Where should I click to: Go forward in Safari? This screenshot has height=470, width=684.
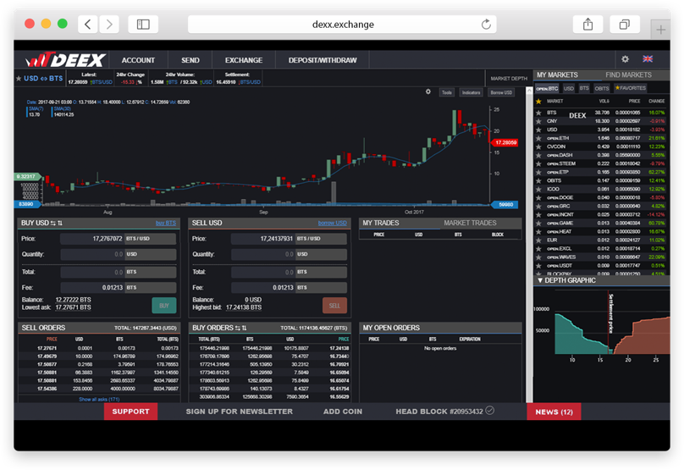pyautogui.click(x=109, y=25)
